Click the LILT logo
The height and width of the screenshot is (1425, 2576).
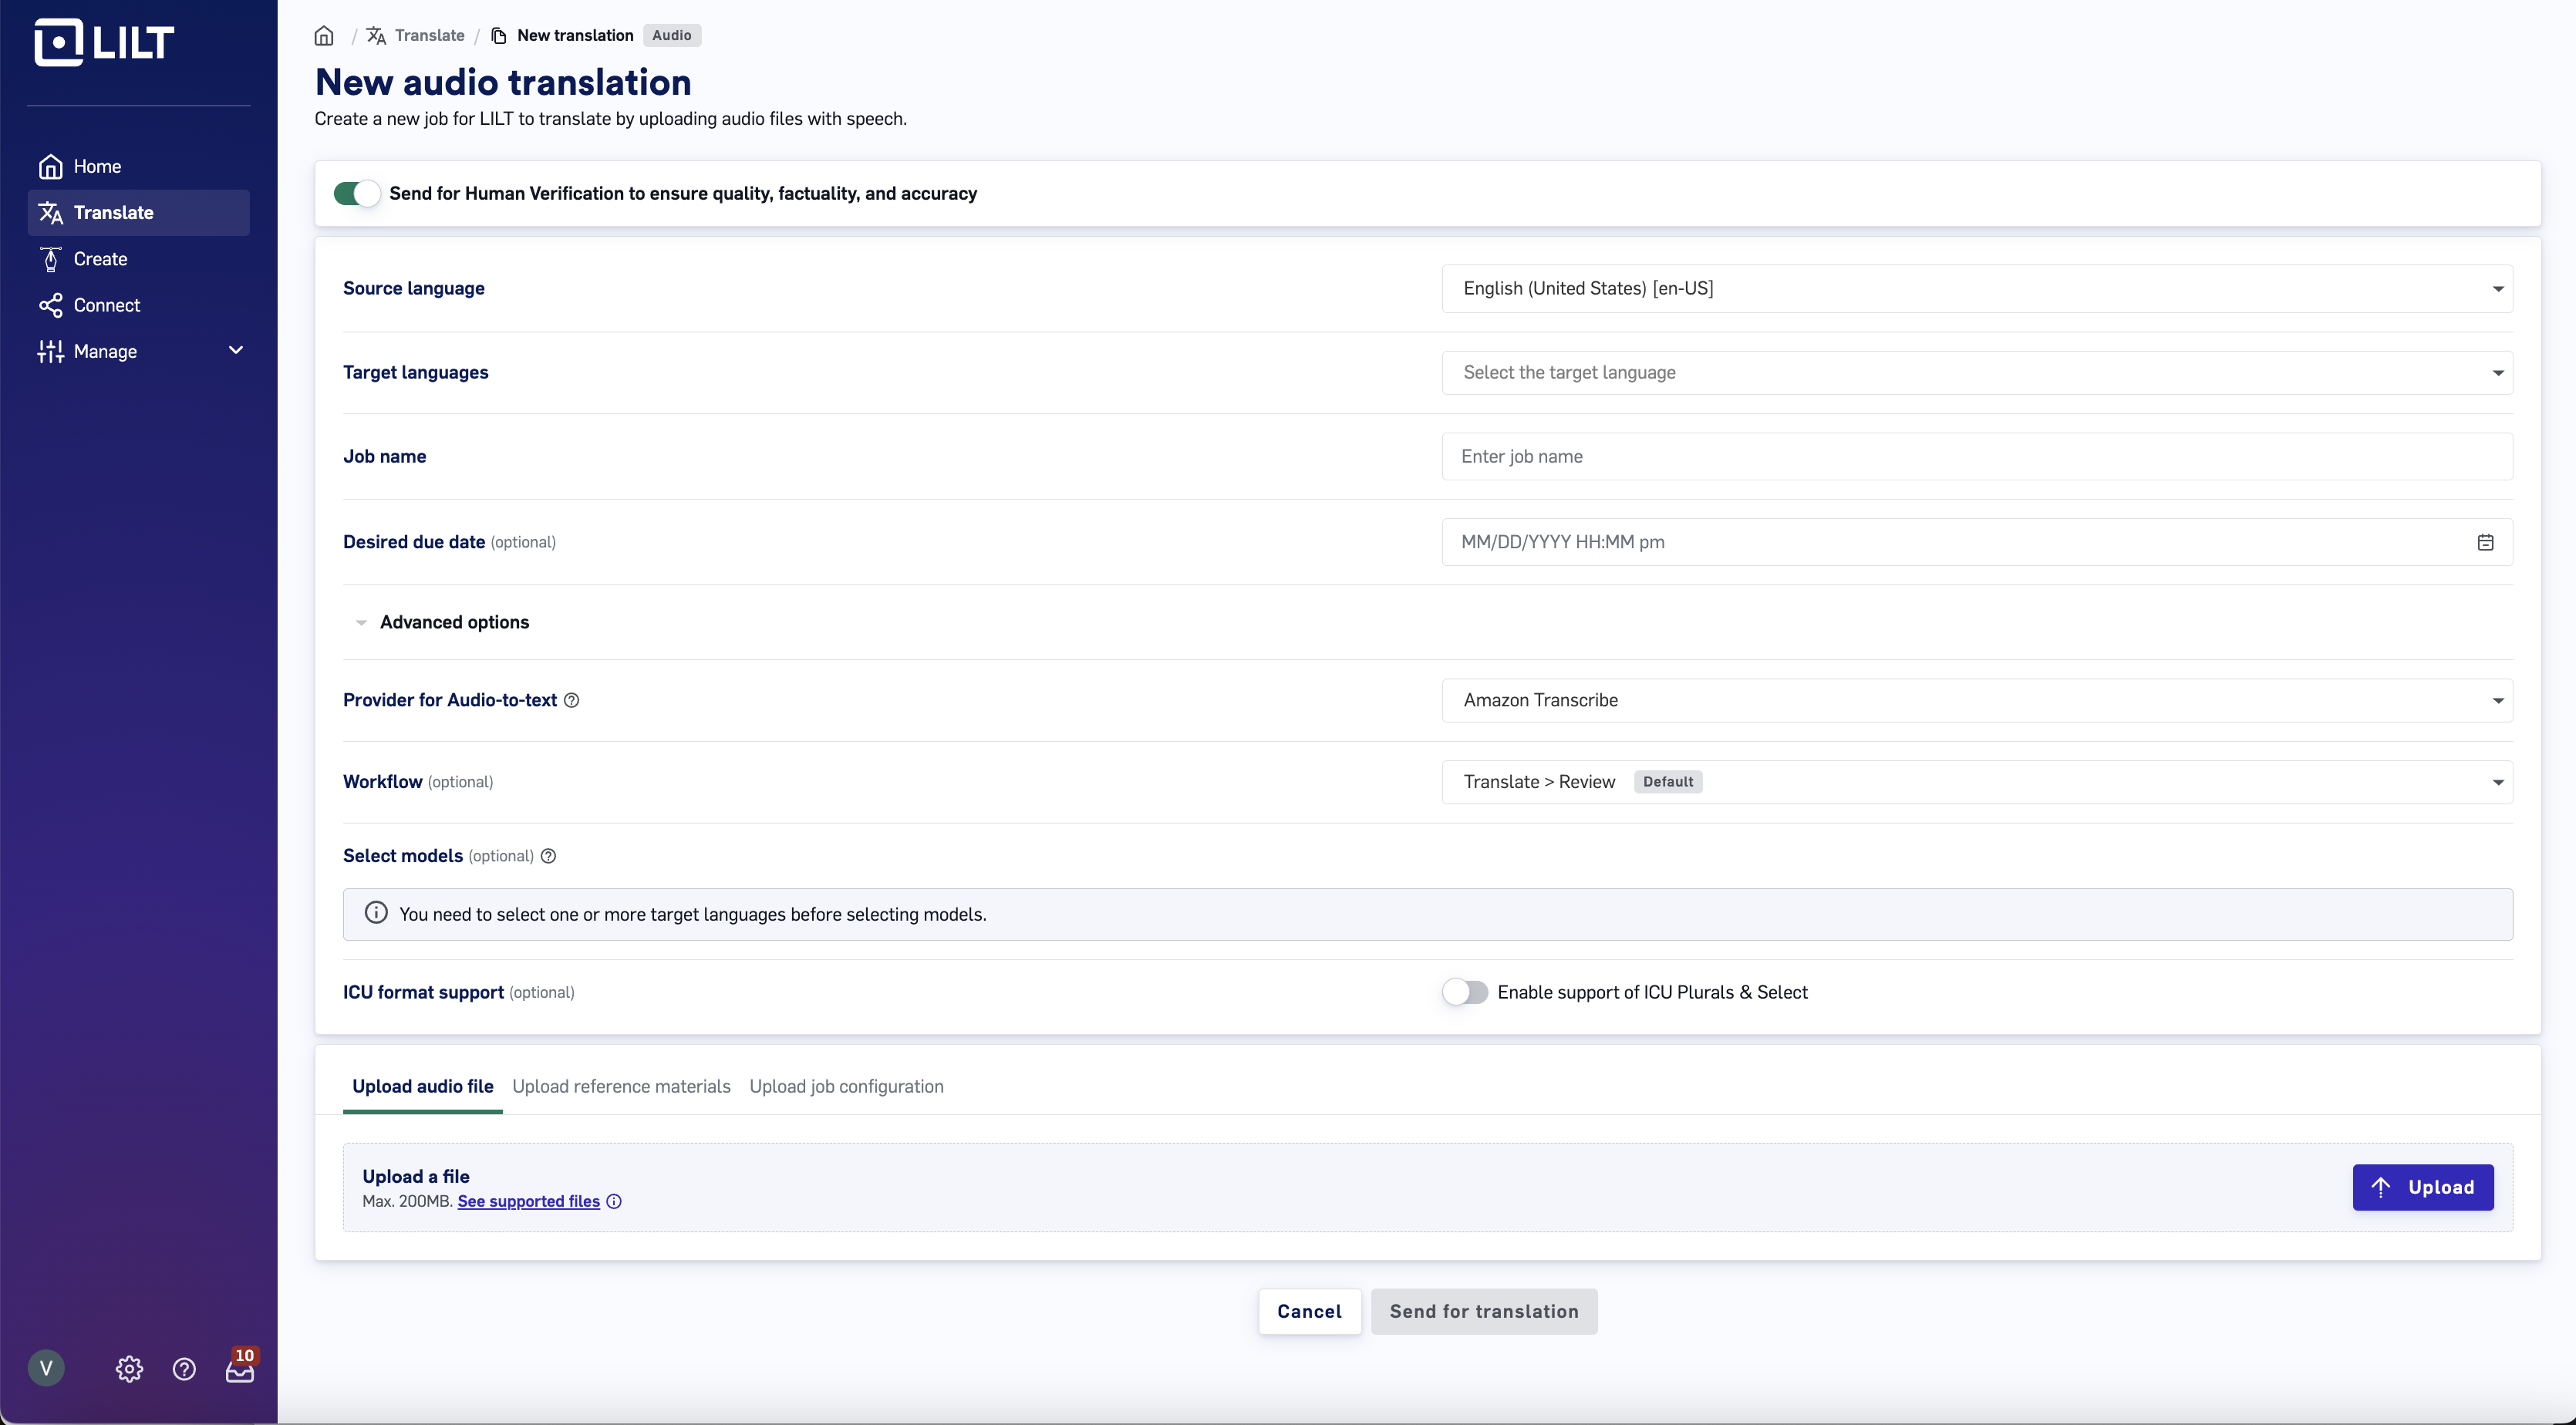(104, 43)
